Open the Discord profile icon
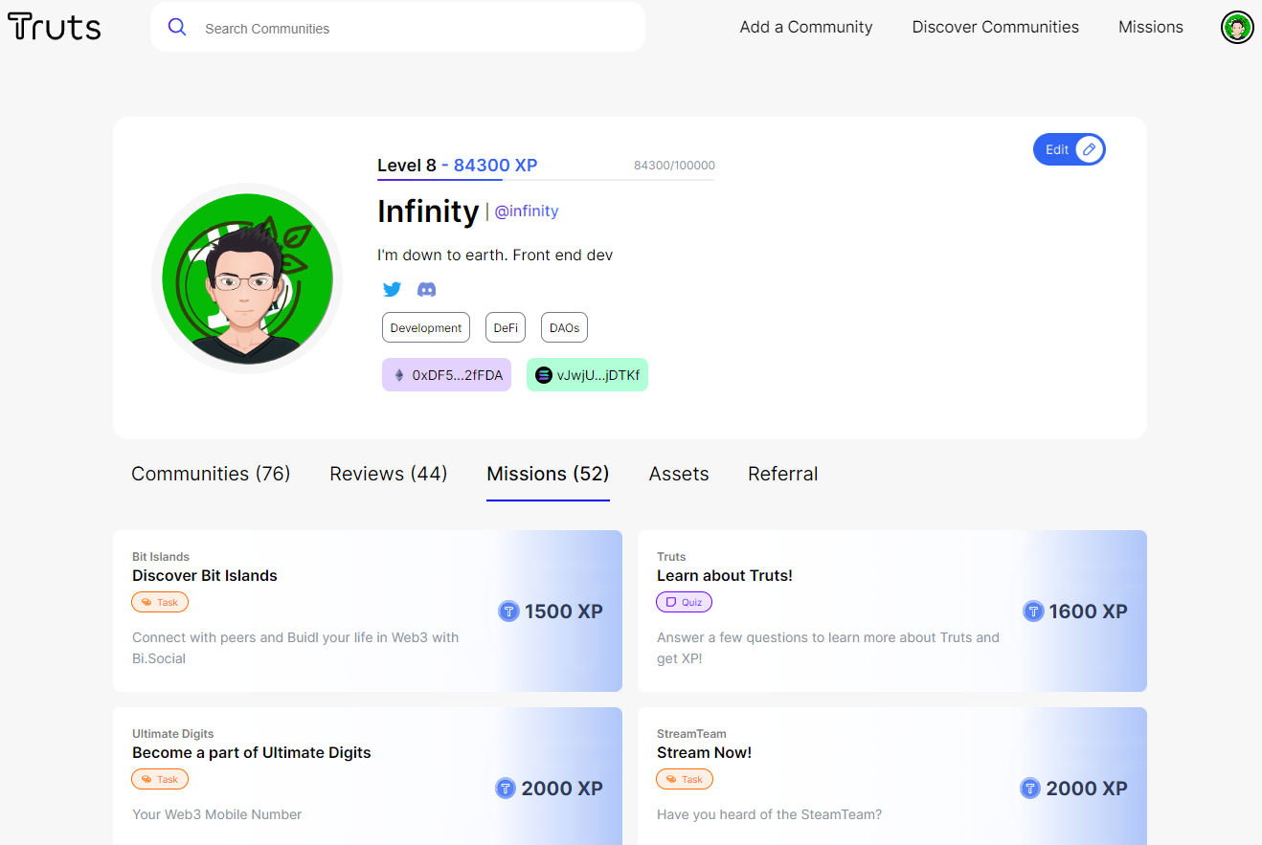 (x=427, y=289)
